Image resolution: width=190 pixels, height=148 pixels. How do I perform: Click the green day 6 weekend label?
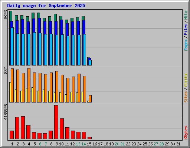click(x=40, y=144)
